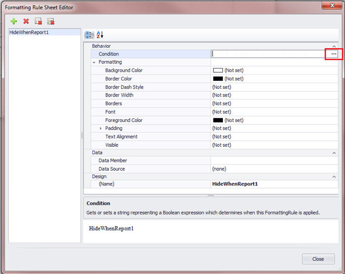345x274 pixels.
Task: Collapse the Formatting property group
Action: pyautogui.click(x=94, y=62)
